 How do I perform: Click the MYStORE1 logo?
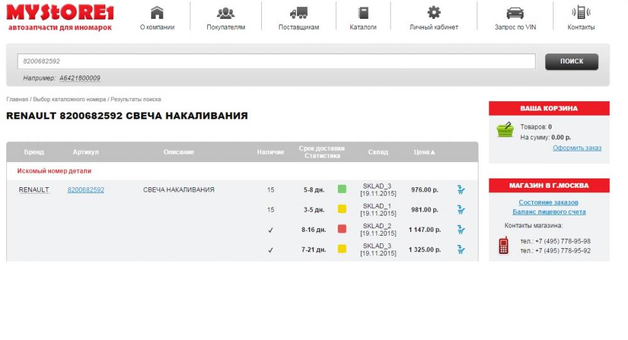coord(60,17)
